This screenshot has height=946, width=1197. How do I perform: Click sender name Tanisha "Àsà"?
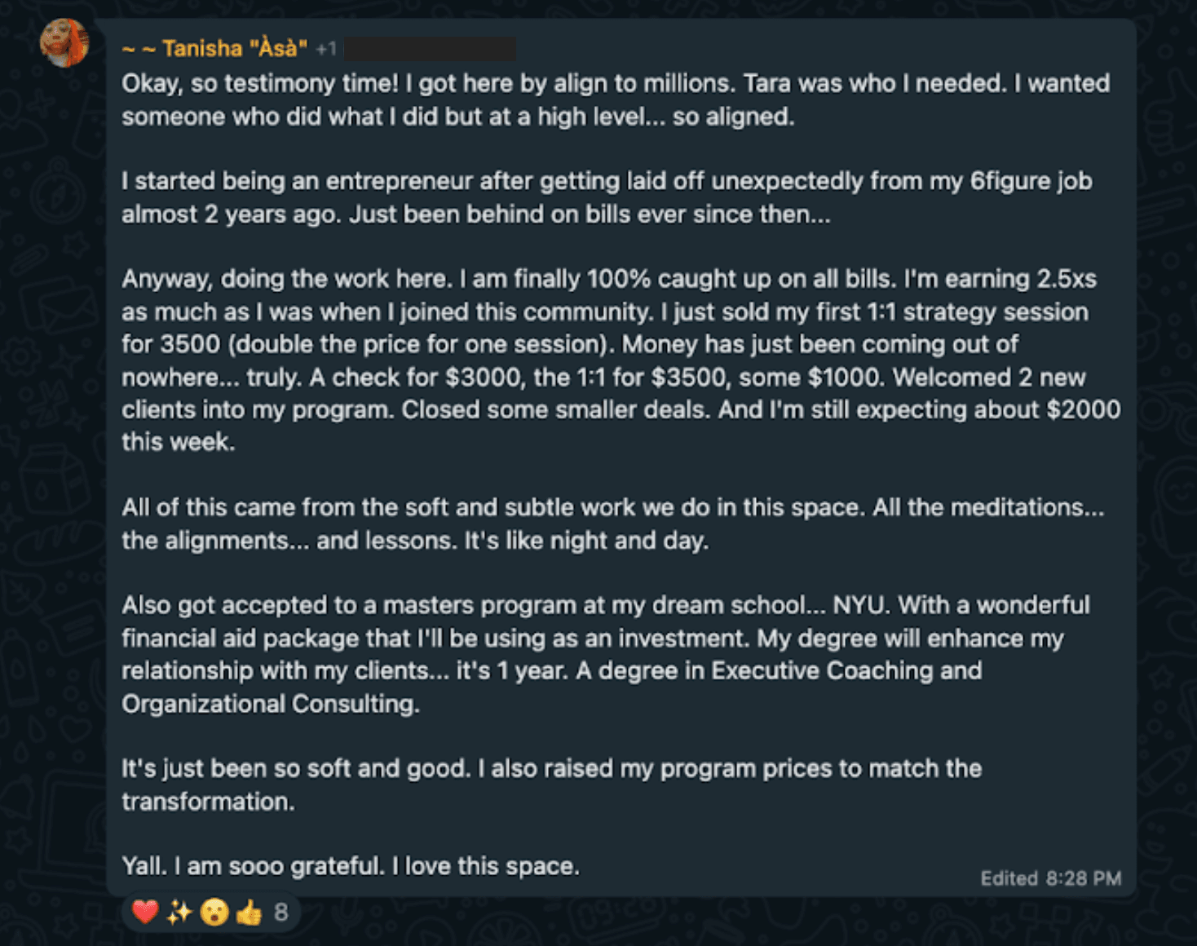[x=235, y=49]
